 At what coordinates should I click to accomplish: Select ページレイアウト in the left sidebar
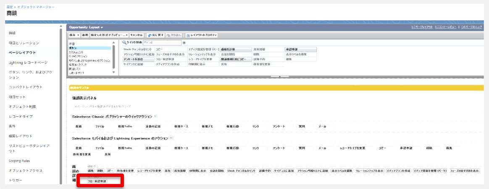(22, 53)
